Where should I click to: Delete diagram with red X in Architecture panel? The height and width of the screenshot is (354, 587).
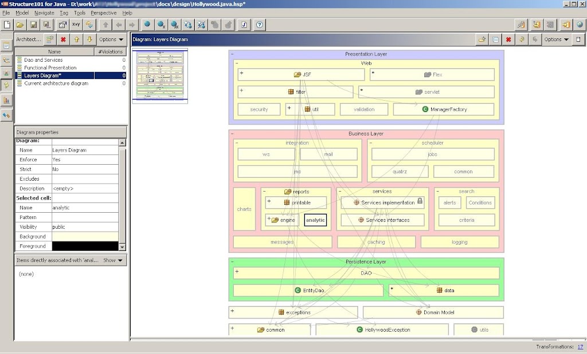point(63,39)
